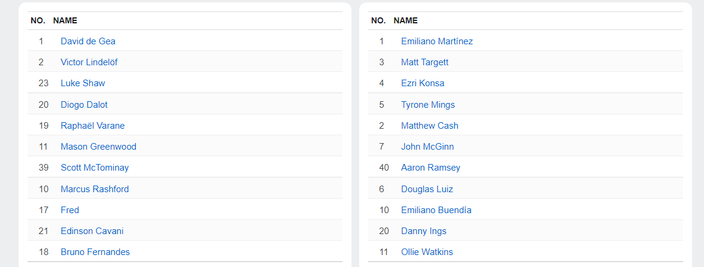The height and width of the screenshot is (267, 704).
Task: Go to Tyrone Mings' profile
Action: click(x=427, y=105)
